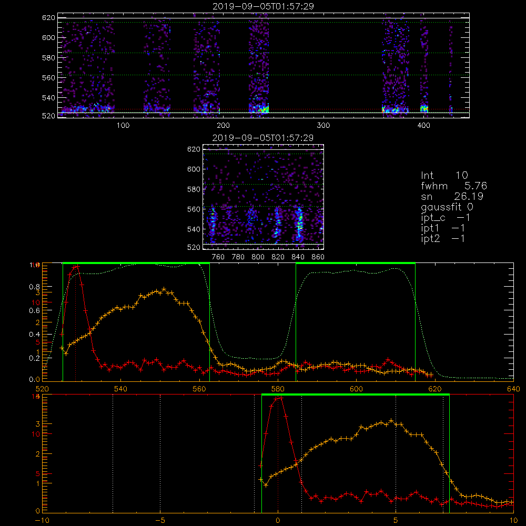The image size is (526, 526).
Task: Click y-axis label 560 on middle plot
Action: pyautogui.click(x=194, y=209)
